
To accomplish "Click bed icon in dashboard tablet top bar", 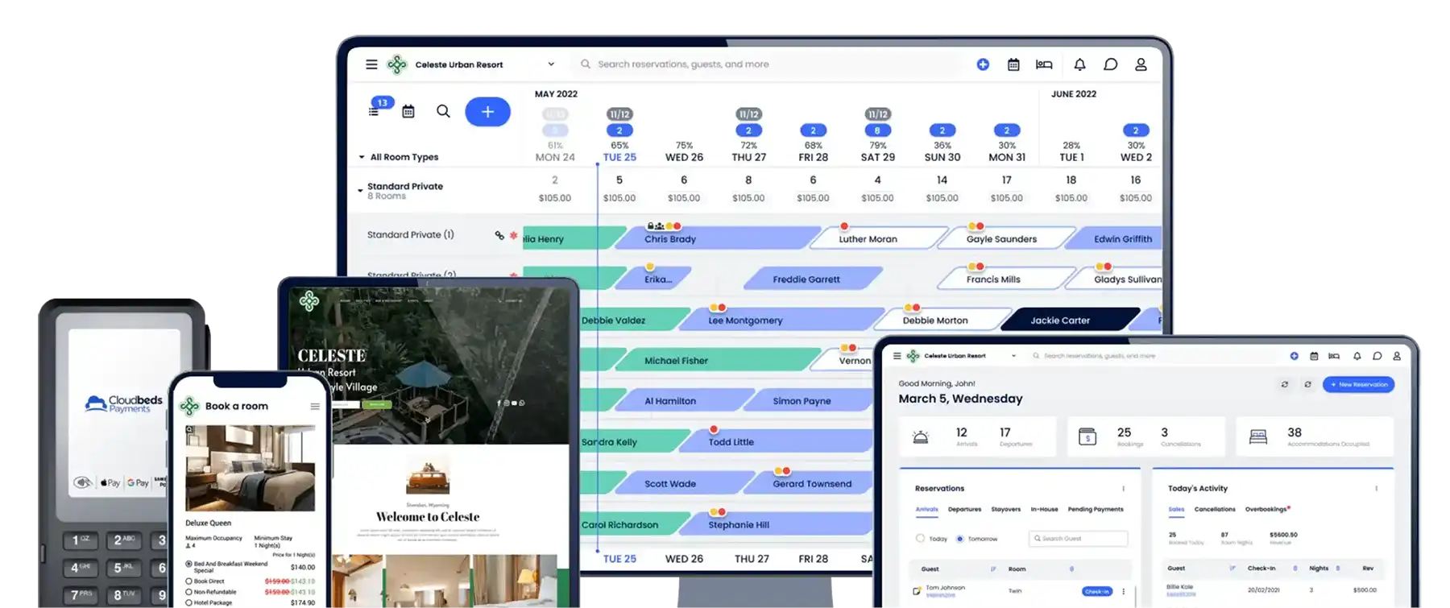I will (1334, 356).
